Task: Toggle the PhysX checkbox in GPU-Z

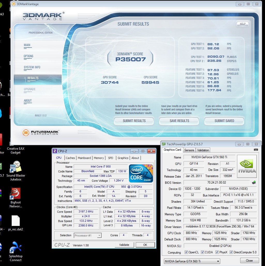Action: 217,252
